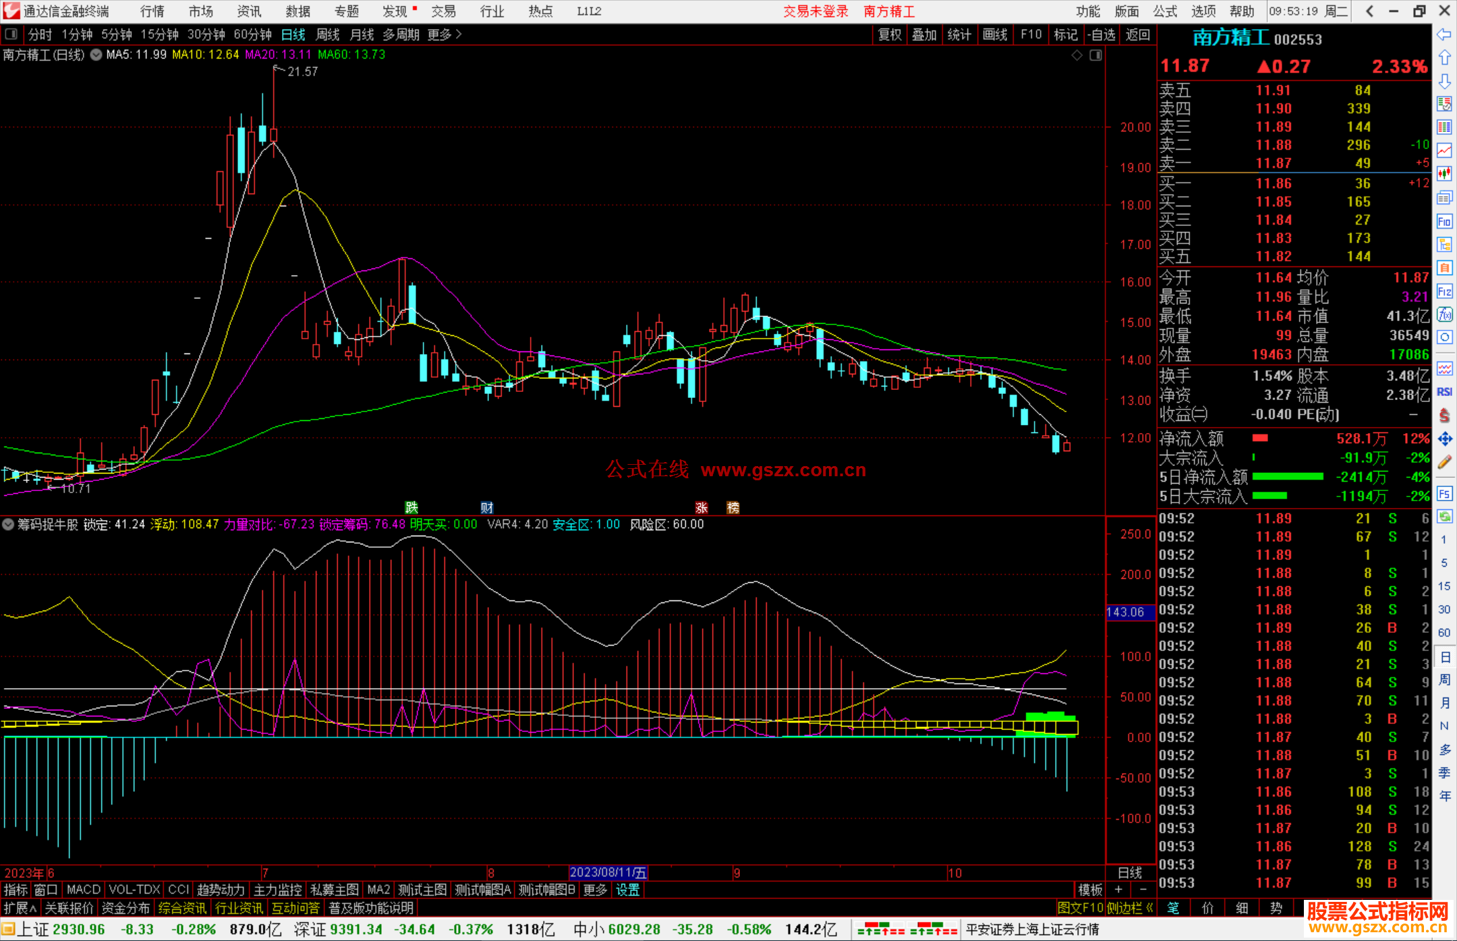
Task: Select the 2023/08/11 date marker on timeline
Action: point(608,872)
